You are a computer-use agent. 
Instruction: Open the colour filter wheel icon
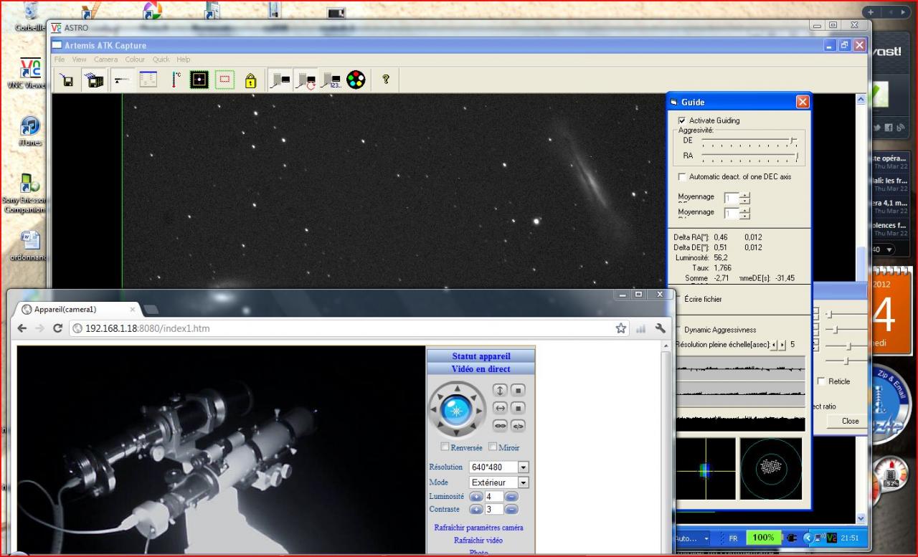(356, 80)
